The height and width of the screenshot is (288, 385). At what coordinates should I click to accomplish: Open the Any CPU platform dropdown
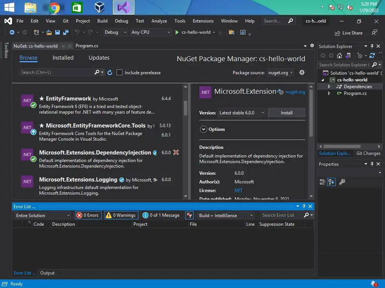(x=150, y=32)
